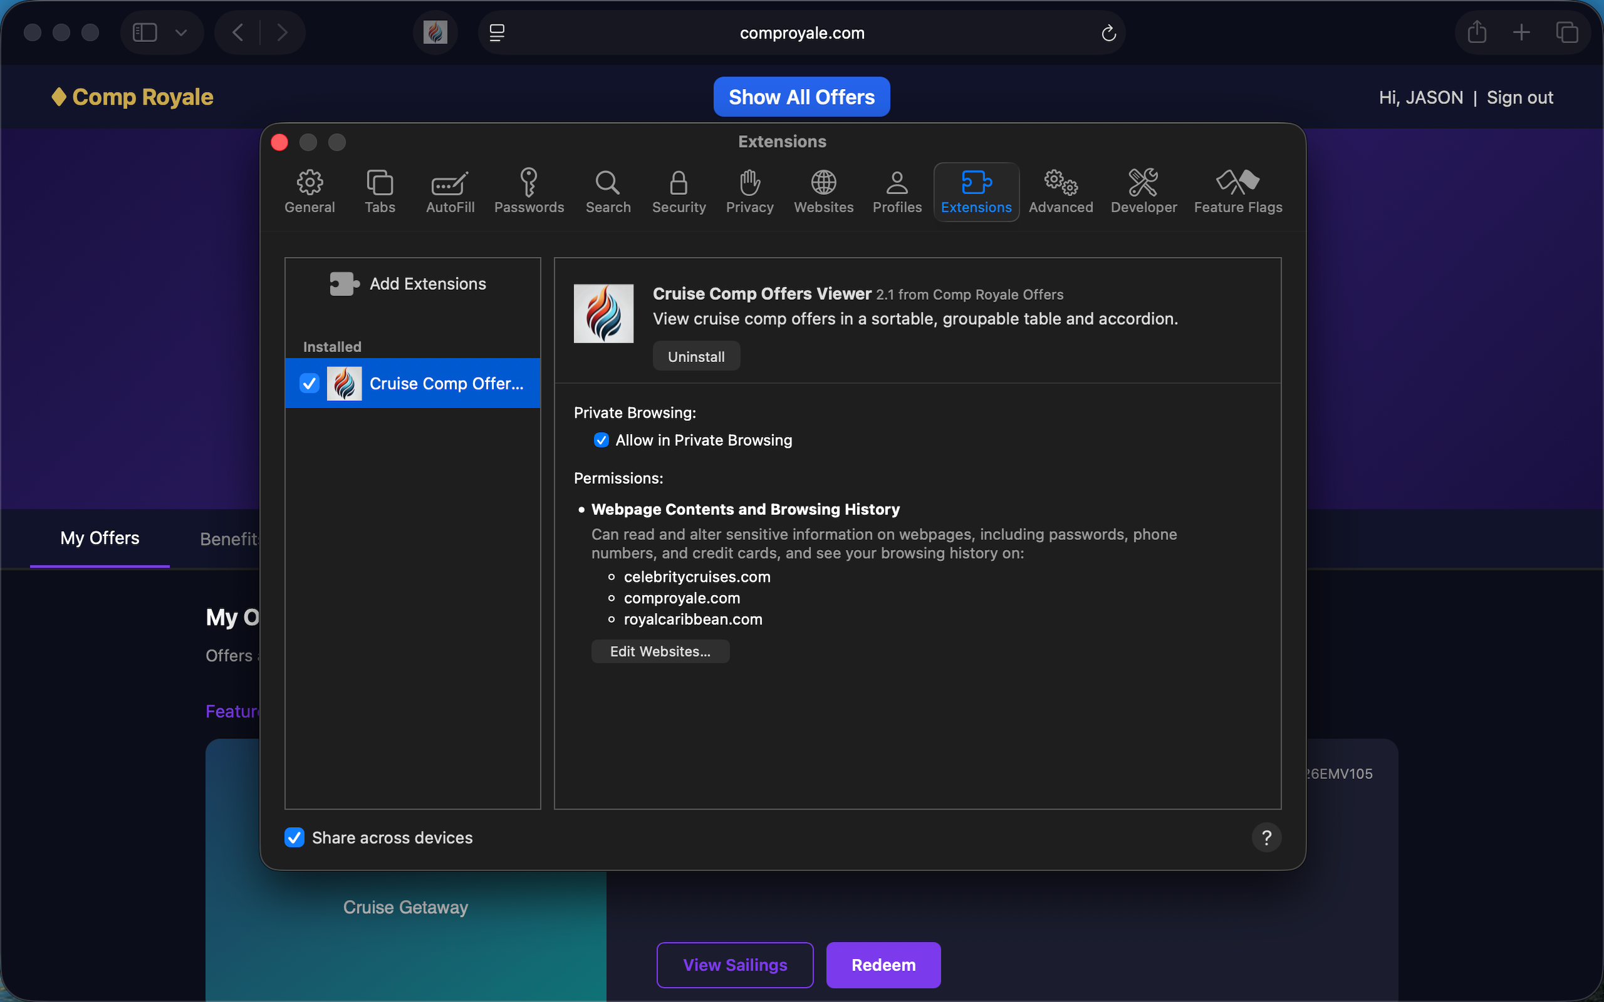Open Advanced preferences
The height and width of the screenshot is (1002, 1604).
(x=1059, y=191)
